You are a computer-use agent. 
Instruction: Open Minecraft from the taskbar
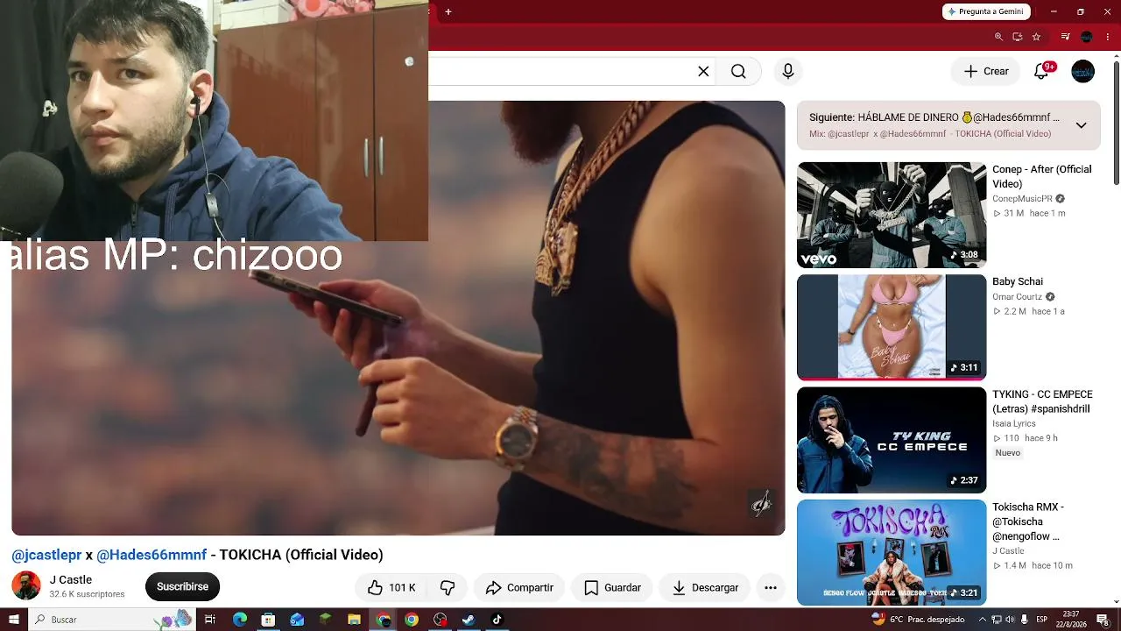(x=325, y=620)
